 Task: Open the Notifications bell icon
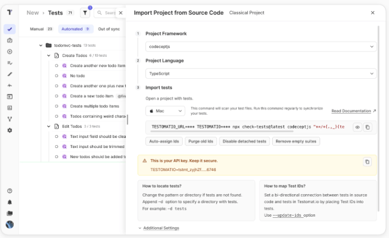[x=9, y=202]
